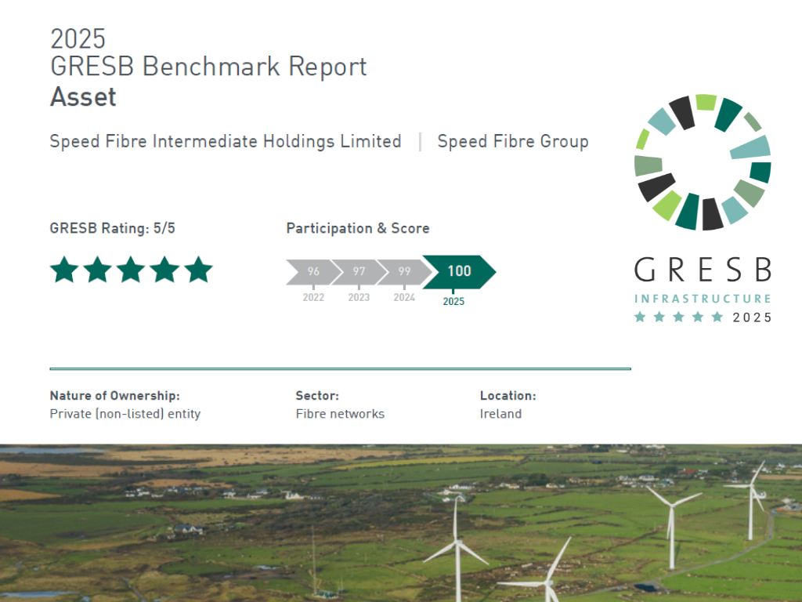
Task: Click Speed Fibre Intermediate Holdings Limited text
Action: [x=226, y=142]
